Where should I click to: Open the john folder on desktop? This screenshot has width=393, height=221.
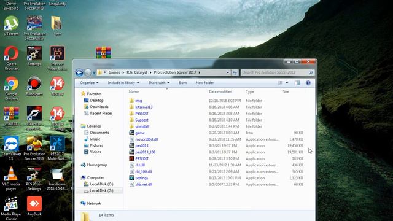pos(57,26)
